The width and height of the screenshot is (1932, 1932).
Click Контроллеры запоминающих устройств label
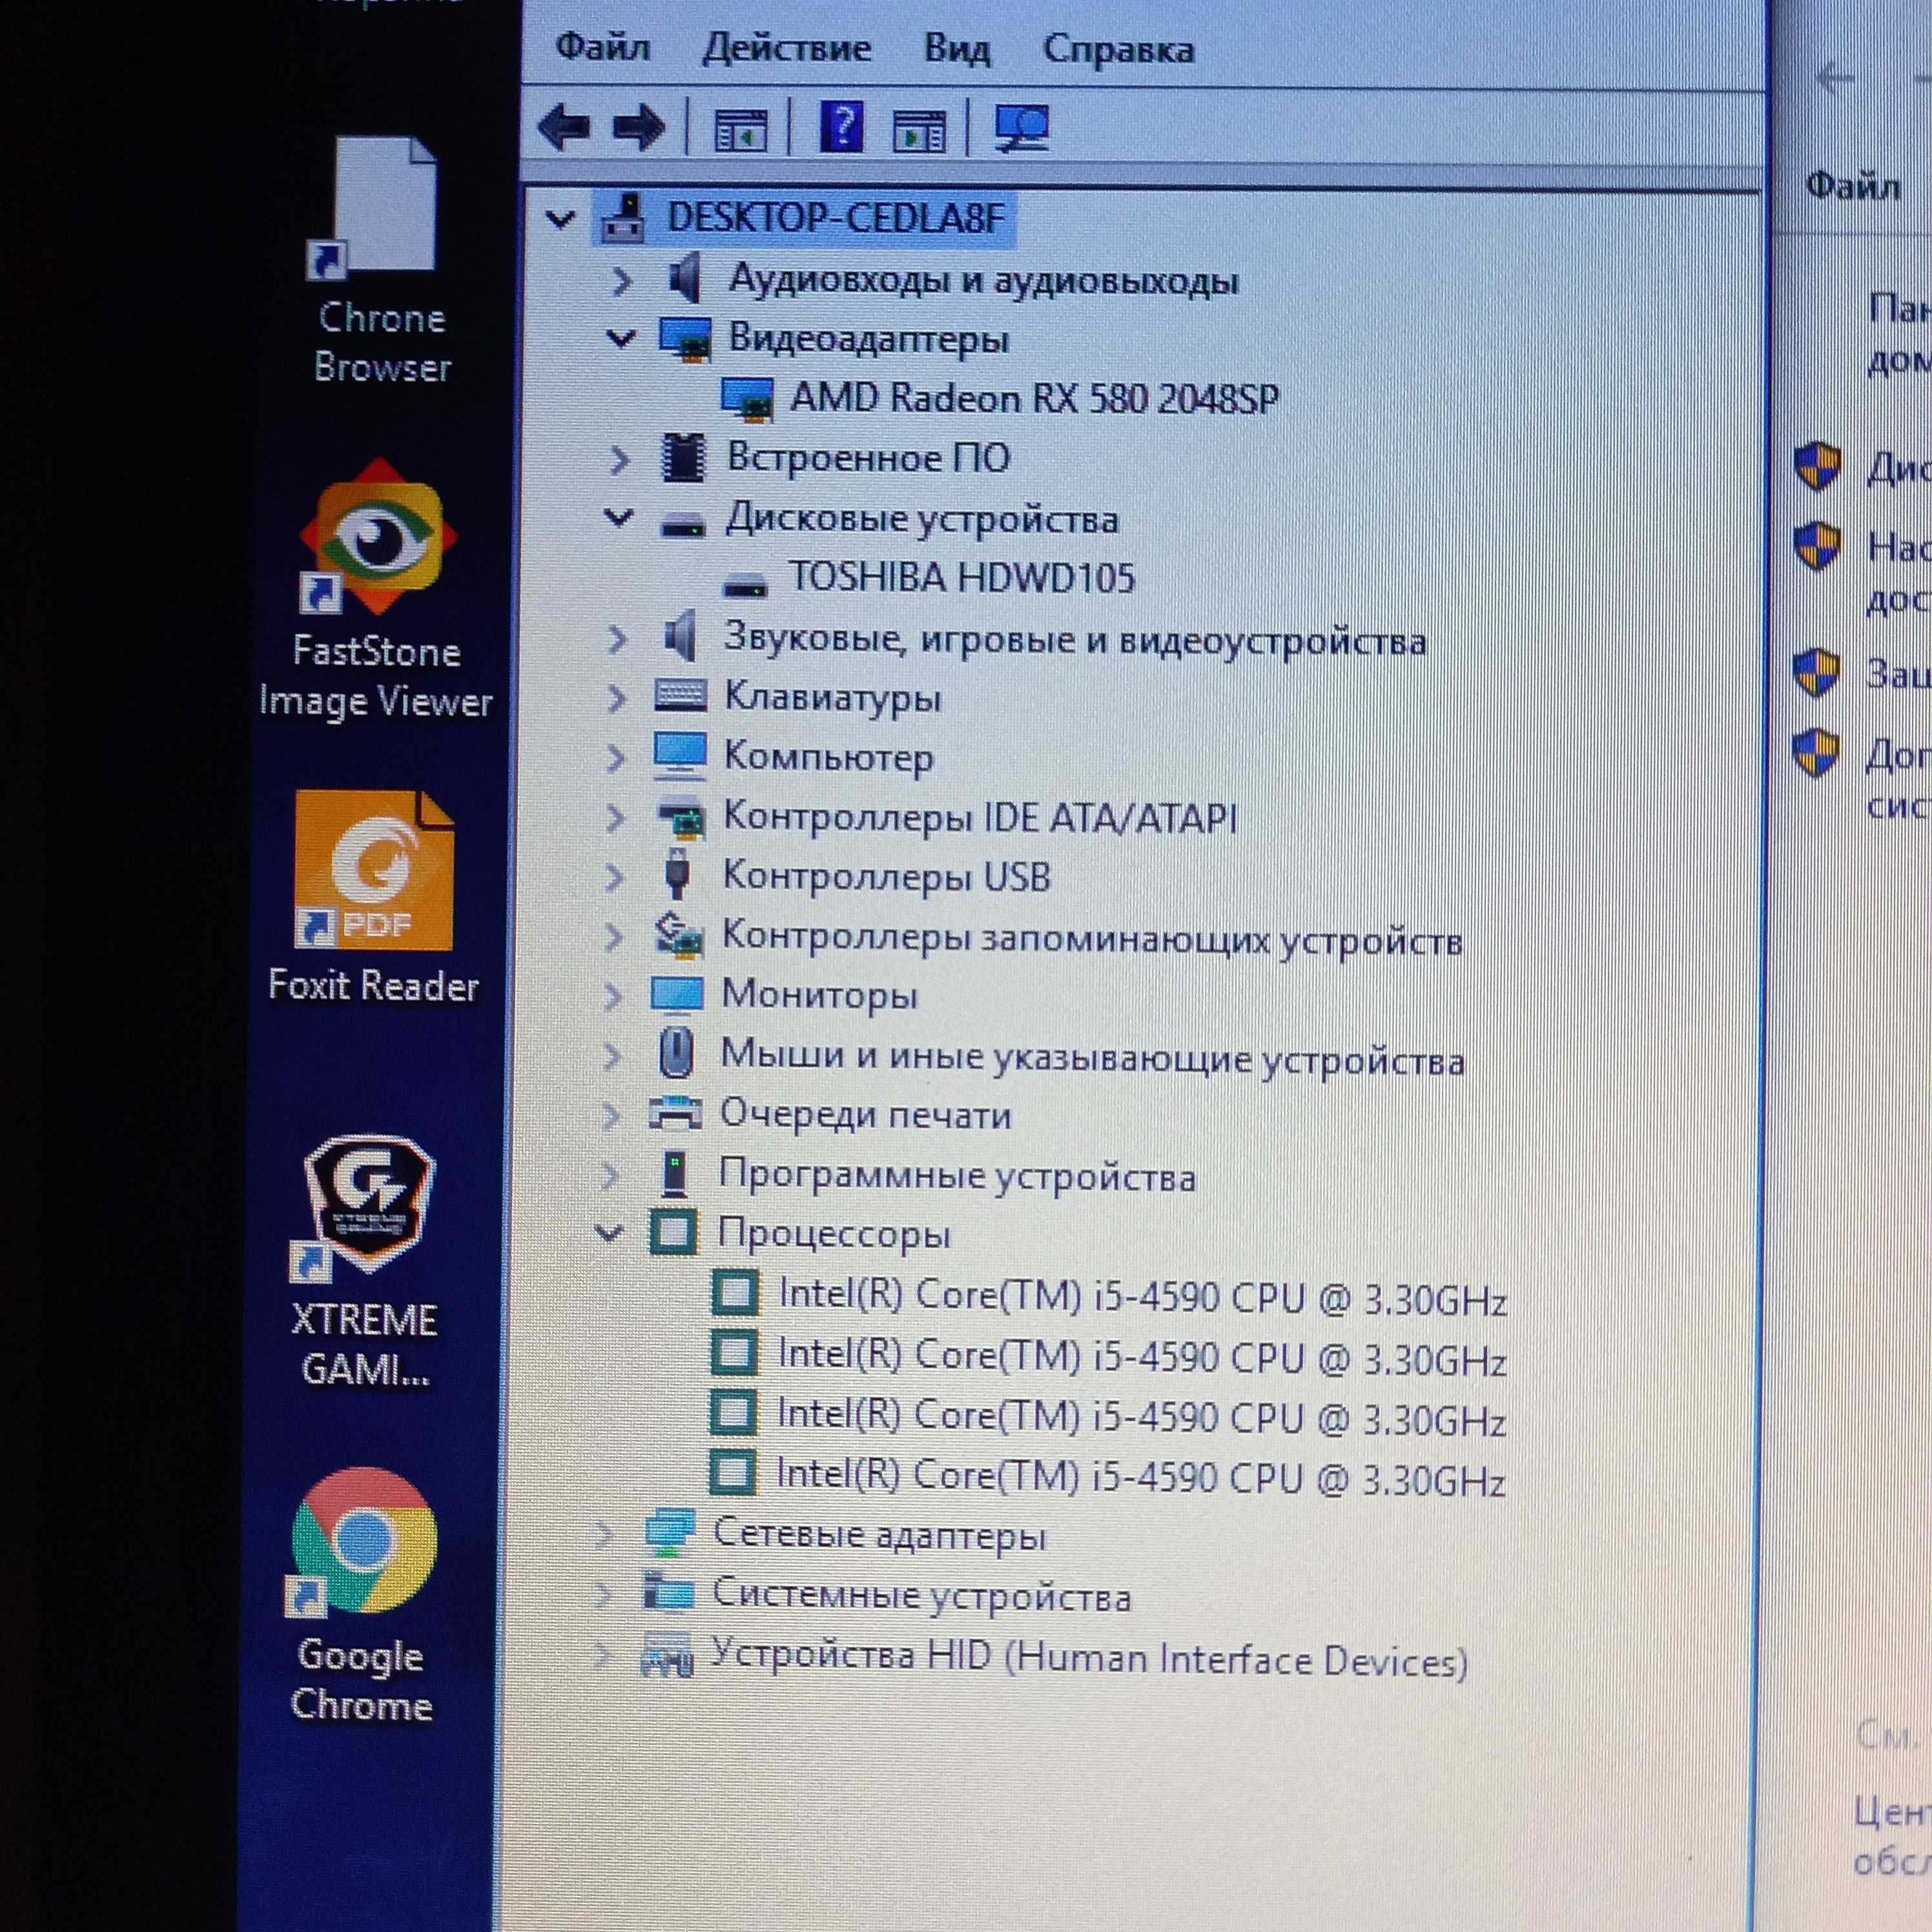click(x=1092, y=938)
